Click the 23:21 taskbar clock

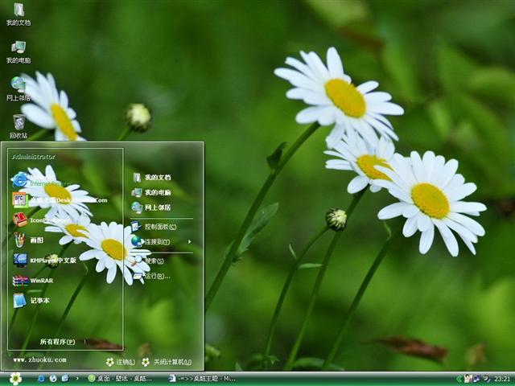pyautogui.click(x=502, y=379)
